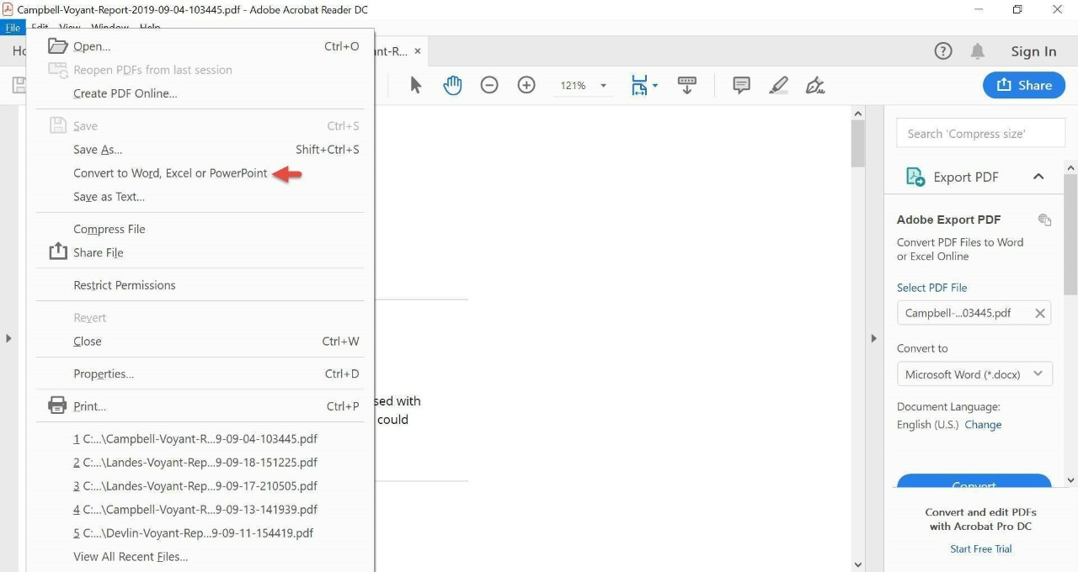The image size is (1078, 572).
Task: Remove selected PDF file with X
Action: [1040, 313]
